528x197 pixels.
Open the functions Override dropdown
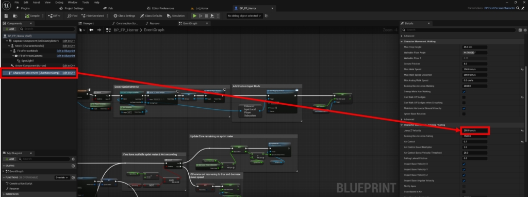point(62,177)
